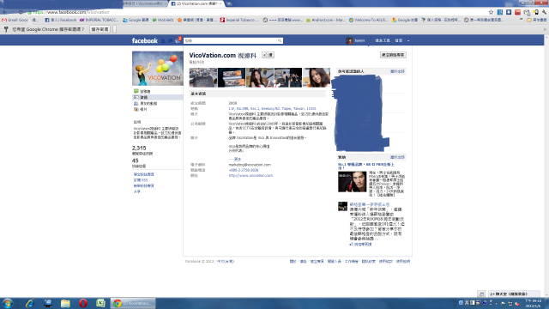Image resolution: width=549 pixels, height=309 pixels.
Task: Open Facebook messages icon
Action: 170,40
